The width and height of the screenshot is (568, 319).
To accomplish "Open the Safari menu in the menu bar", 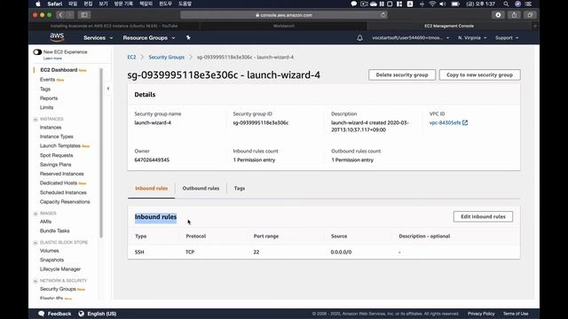I will 55,4.
